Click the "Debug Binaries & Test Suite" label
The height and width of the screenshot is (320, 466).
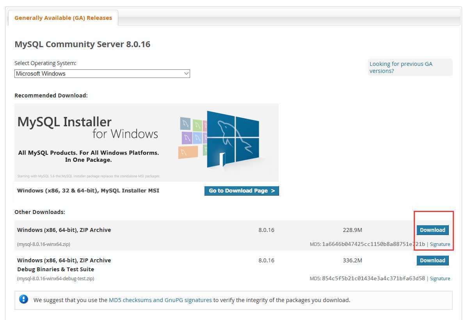coord(55,269)
